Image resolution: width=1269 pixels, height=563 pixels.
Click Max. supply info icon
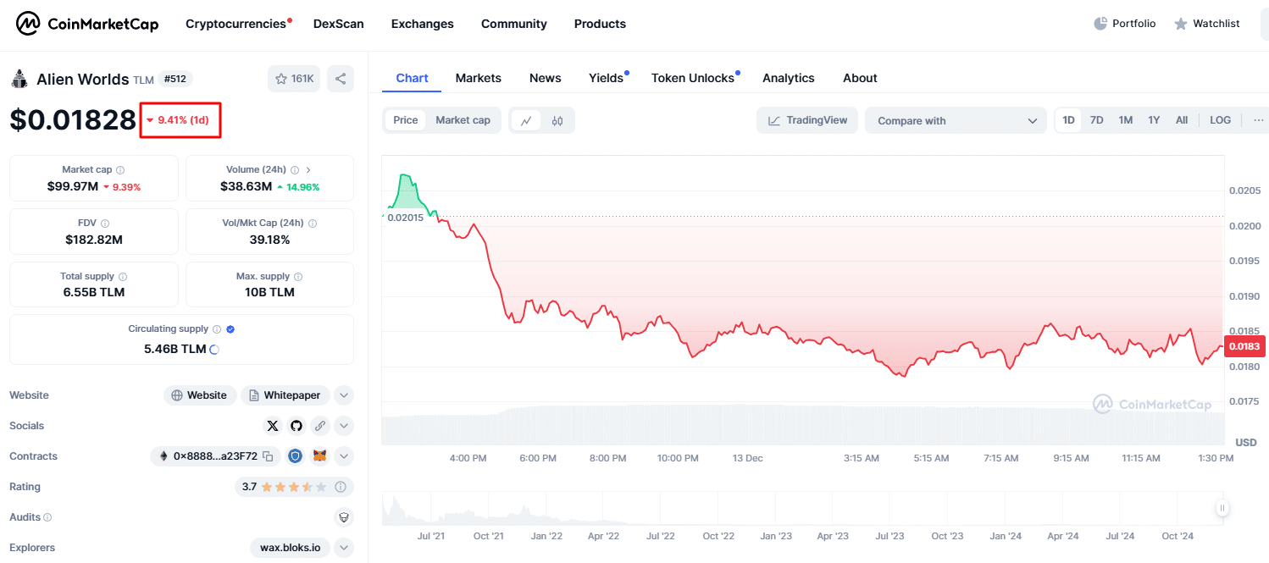pos(298,277)
